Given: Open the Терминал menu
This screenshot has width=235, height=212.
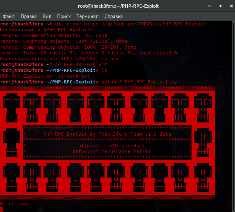Looking at the screenshot, I should coord(87,16).
